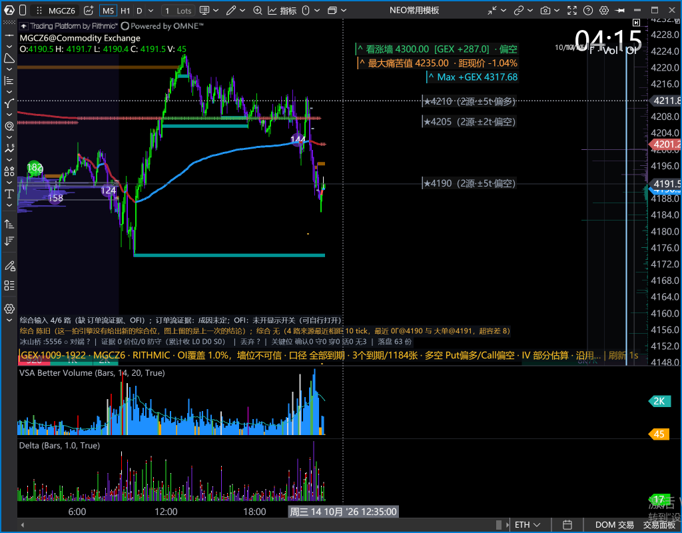The image size is (682, 533).
Task: Click the VSA Better Volume indicator title
Action: 92,373
